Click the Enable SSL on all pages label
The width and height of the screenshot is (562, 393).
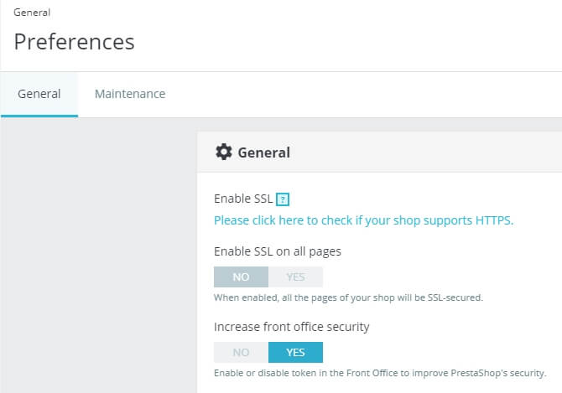tap(278, 251)
